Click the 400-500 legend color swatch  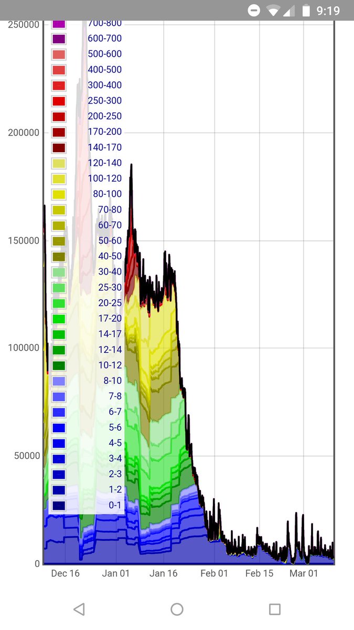(59, 70)
